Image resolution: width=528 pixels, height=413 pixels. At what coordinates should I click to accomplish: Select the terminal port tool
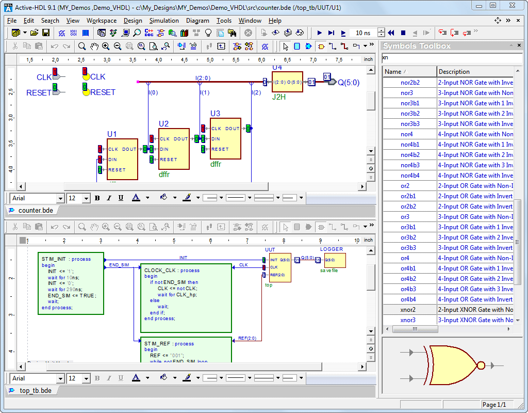pos(356,46)
